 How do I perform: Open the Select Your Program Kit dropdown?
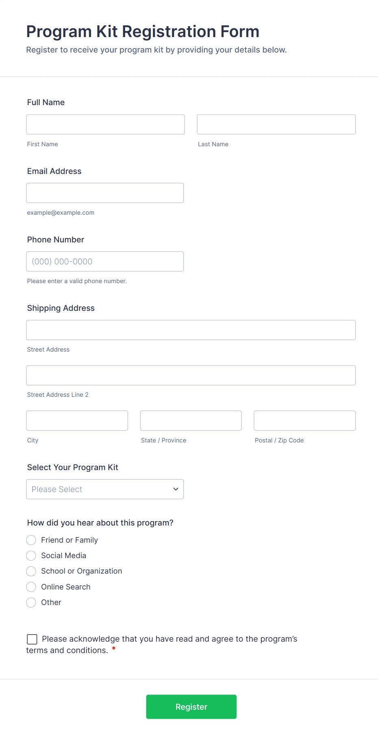(105, 489)
